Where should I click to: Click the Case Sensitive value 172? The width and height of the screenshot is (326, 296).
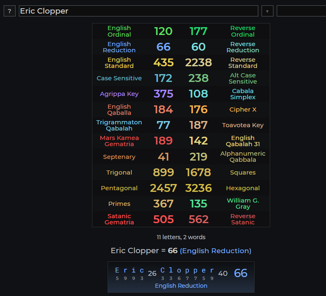point(163,78)
